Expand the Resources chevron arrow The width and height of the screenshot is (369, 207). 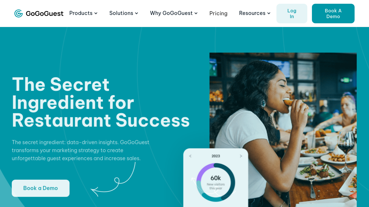(269, 13)
